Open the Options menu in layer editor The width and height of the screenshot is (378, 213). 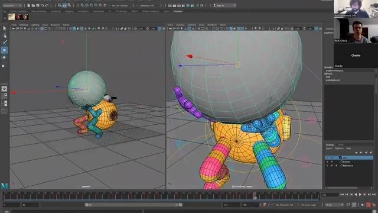click(339, 149)
